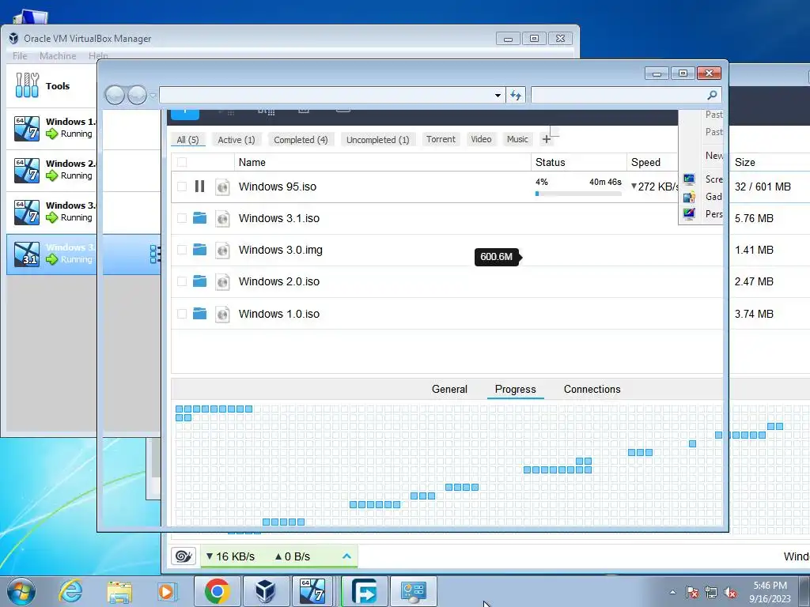The image size is (810, 607).
Task: Open the Tools icon in VirtualBox Manager
Action: click(x=27, y=85)
